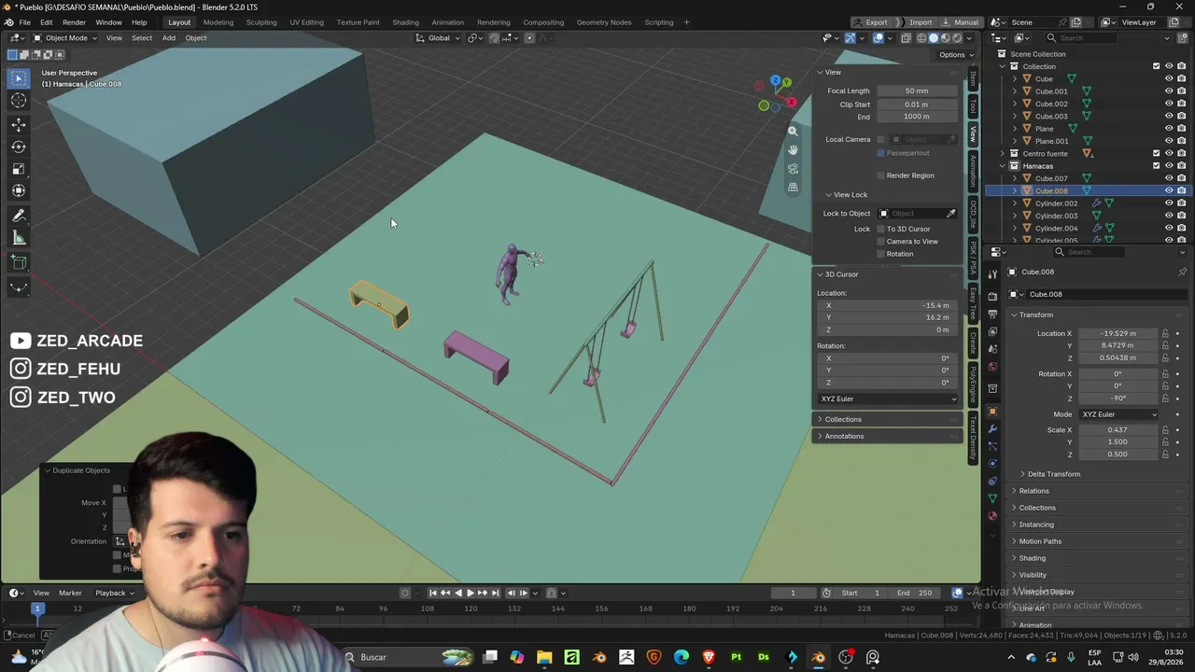This screenshot has height=672, width=1195.
Task: Click the Export button
Action: (x=870, y=22)
